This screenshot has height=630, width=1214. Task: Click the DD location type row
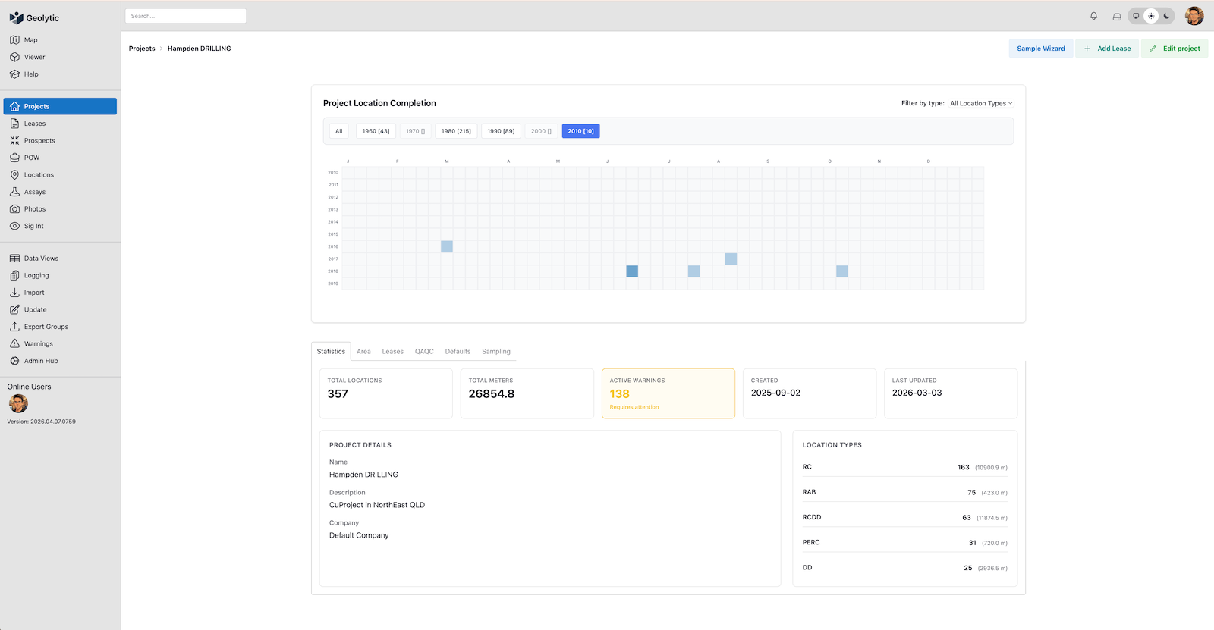(x=905, y=567)
